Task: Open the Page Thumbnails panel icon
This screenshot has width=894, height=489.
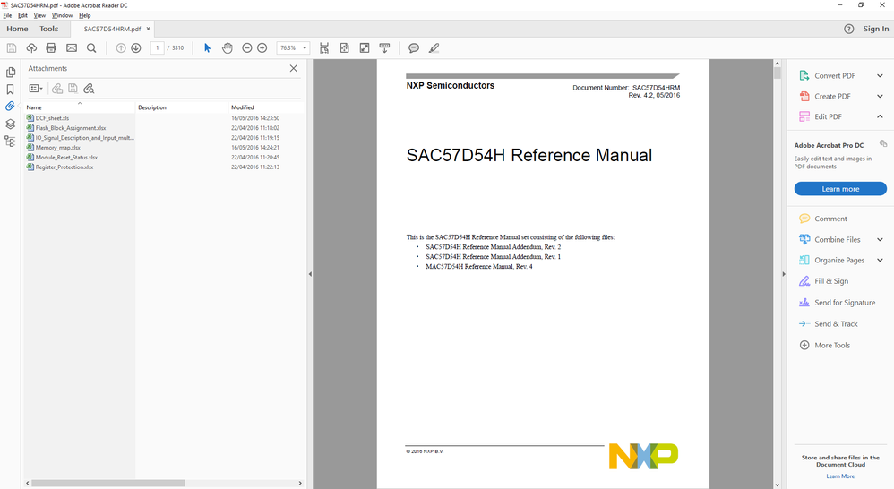Action: [10, 73]
